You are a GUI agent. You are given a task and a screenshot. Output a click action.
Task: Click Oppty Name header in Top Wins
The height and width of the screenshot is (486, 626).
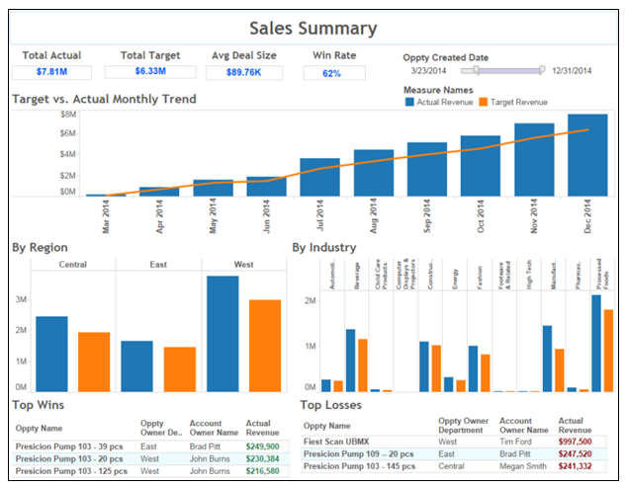tap(40, 428)
